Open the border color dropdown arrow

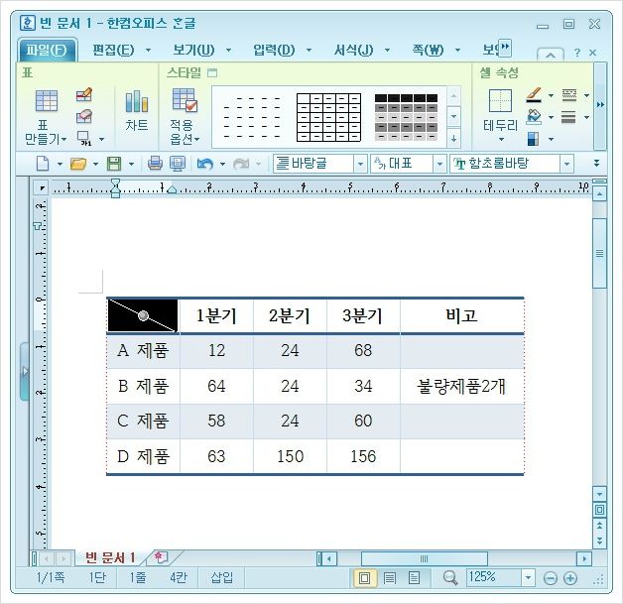coord(552,95)
